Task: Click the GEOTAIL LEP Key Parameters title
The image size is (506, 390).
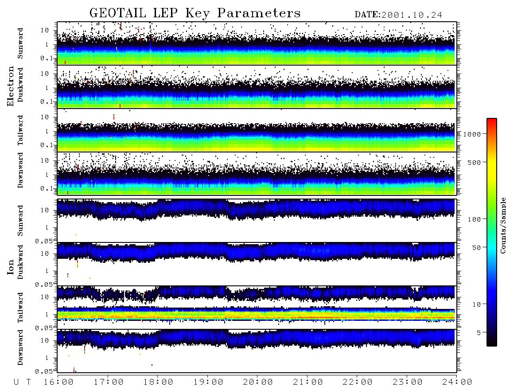Action: [195, 13]
